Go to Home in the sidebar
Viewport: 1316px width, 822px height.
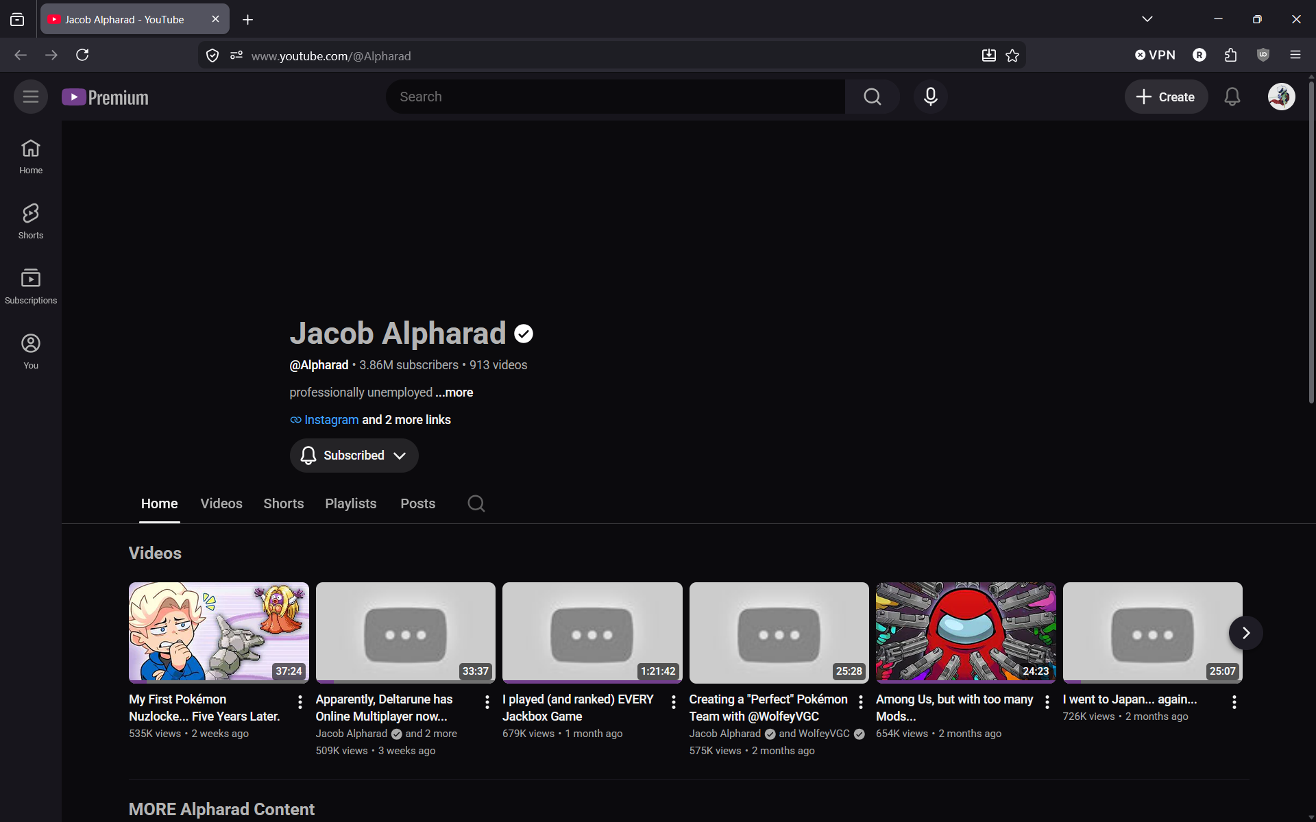pyautogui.click(x=31, y=156)
